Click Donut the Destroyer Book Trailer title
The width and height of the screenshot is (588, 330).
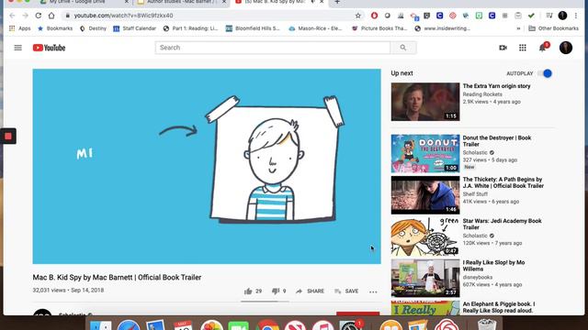click(x=497, y=141)
